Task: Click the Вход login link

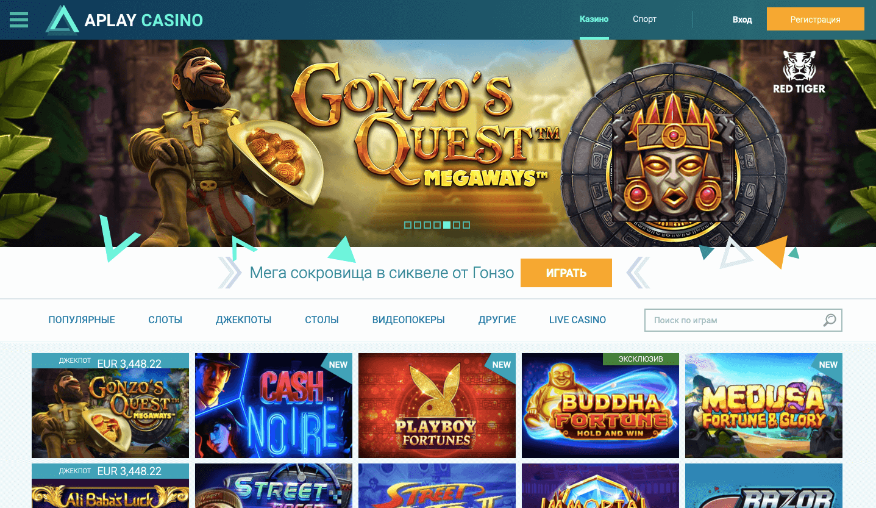Action: click(742, 20)
